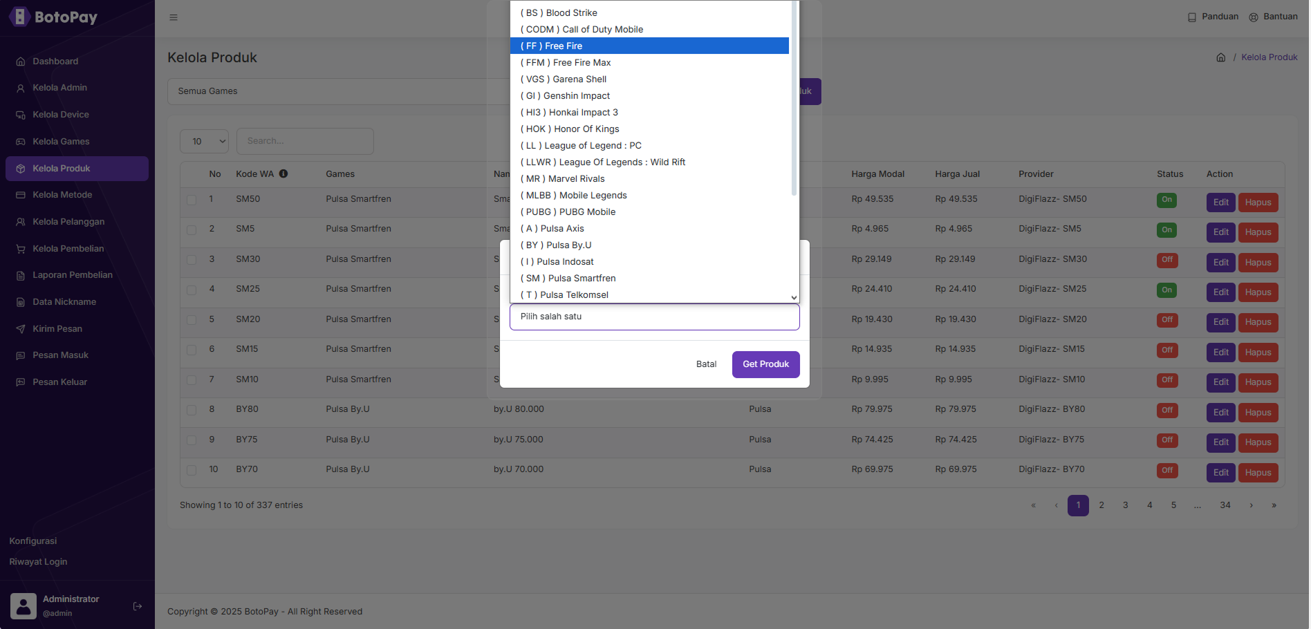This screenshot has height=629, width=1311.
Task: Click the Pesan Masuk inbox icon
Action: [x=21, y=355]
